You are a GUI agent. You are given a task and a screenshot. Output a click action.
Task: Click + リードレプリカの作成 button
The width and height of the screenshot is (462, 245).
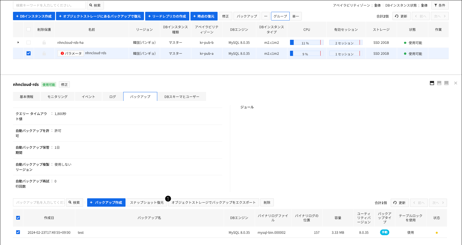click(x=167, y=16)
